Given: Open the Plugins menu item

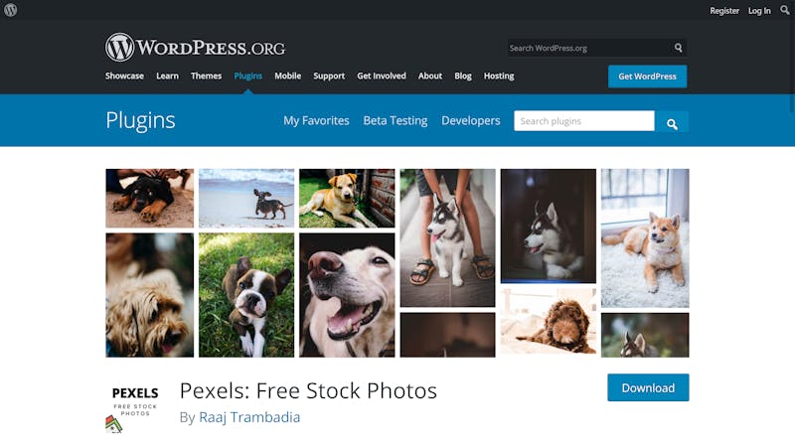Looking at the screenshot, I should point(247,76).
